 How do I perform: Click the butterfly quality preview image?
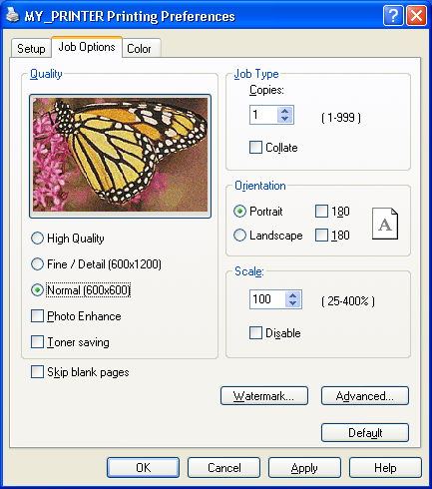pyautogui.click(x=120, y=155)
